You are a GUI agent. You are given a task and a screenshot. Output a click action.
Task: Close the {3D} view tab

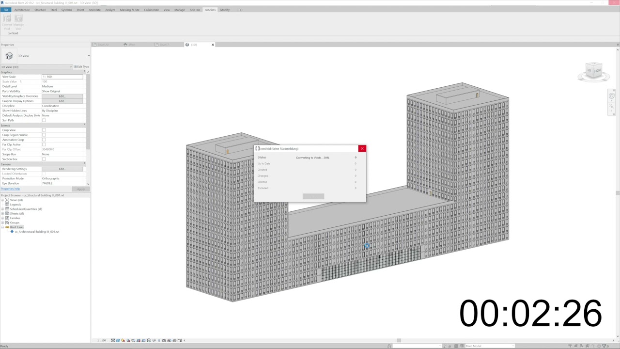213,45
